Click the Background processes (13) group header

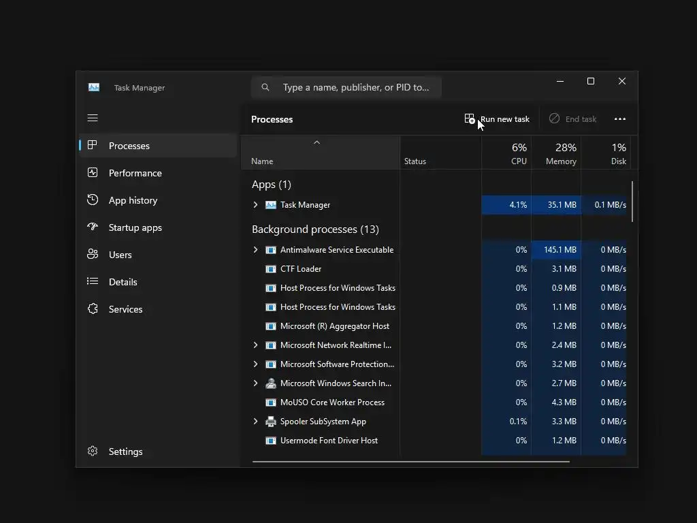point(315,229)
